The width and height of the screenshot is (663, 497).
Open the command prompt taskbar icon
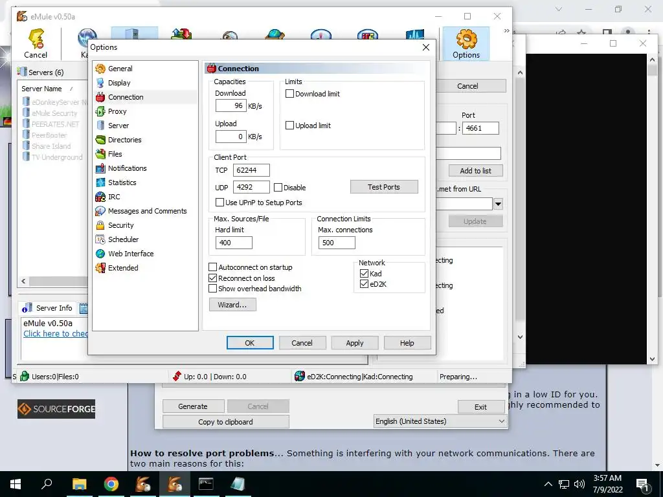tap(206, 484)
